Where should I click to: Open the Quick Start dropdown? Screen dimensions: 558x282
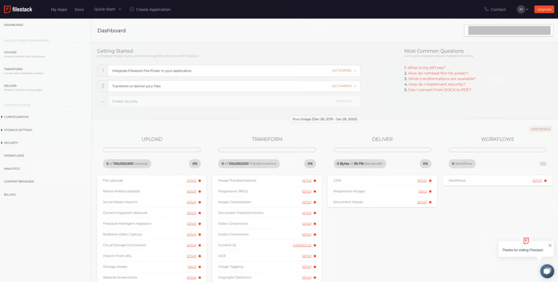point(108,9)
